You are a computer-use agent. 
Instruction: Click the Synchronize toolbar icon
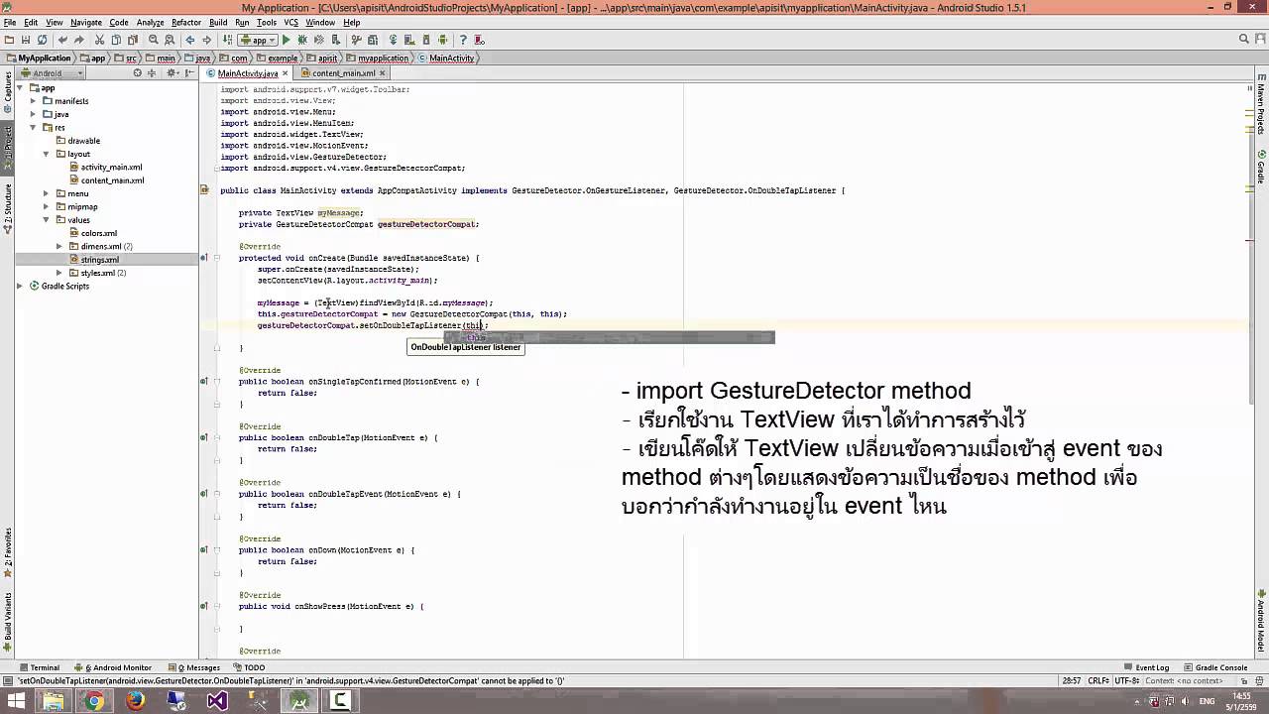(42, 40)
